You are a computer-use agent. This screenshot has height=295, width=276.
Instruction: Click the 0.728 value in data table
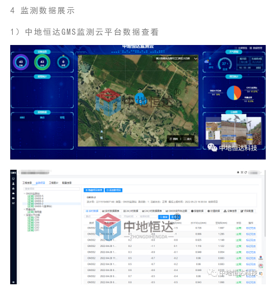(198, 228)
